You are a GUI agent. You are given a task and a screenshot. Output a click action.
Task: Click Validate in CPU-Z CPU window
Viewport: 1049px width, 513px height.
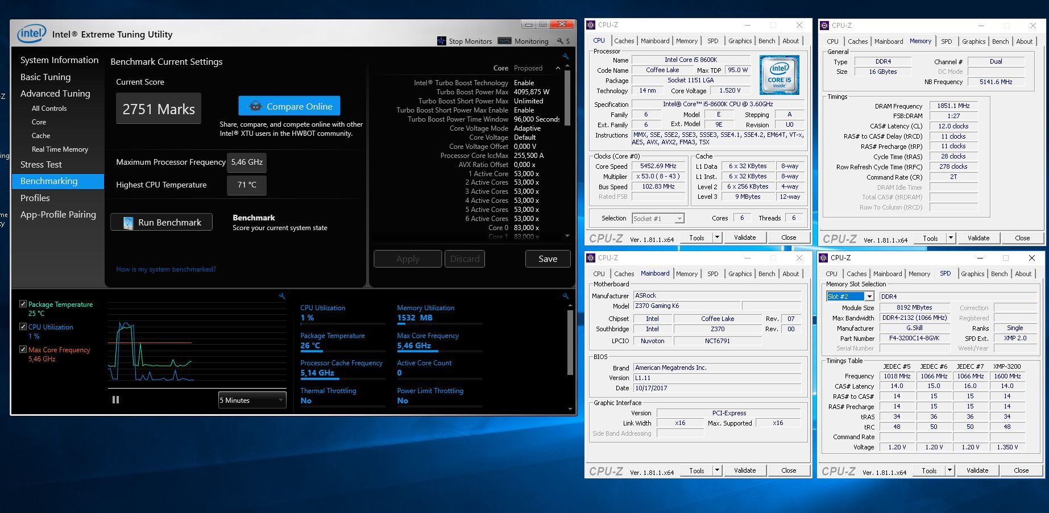point(745,237)
